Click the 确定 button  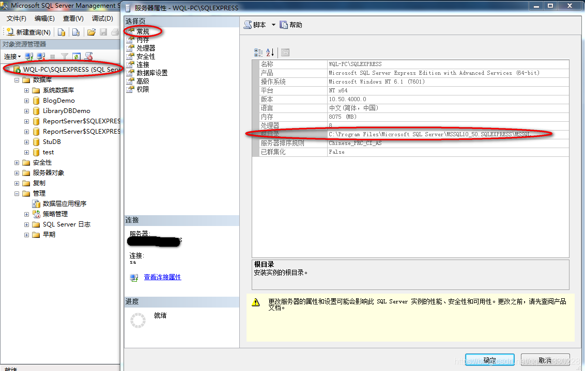pyautogui.click(x=489, y=360)
